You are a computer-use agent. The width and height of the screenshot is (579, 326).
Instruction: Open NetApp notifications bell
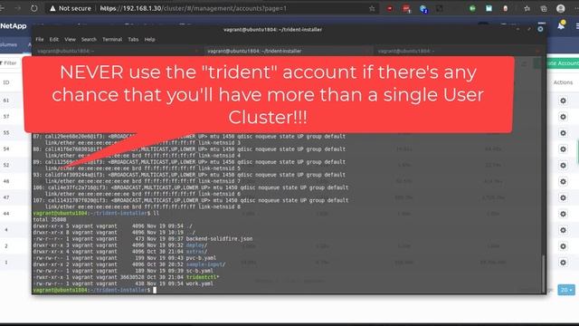click(561, 25)
